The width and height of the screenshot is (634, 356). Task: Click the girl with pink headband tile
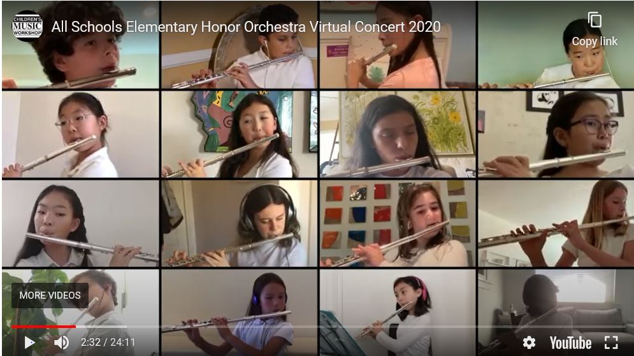pyautogui.click(x=398, y=312)
